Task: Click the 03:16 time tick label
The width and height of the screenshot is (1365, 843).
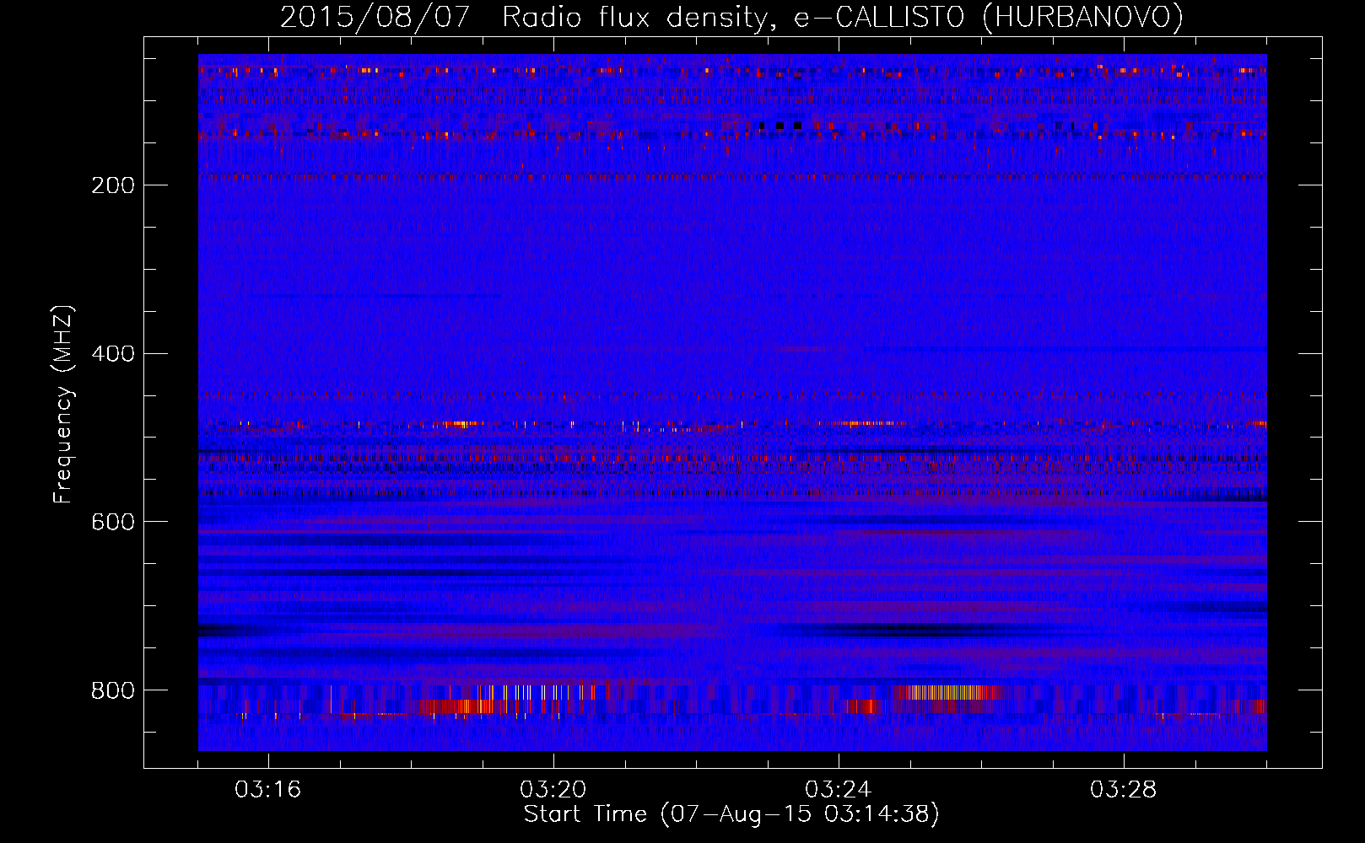Action: click(267, 790)
